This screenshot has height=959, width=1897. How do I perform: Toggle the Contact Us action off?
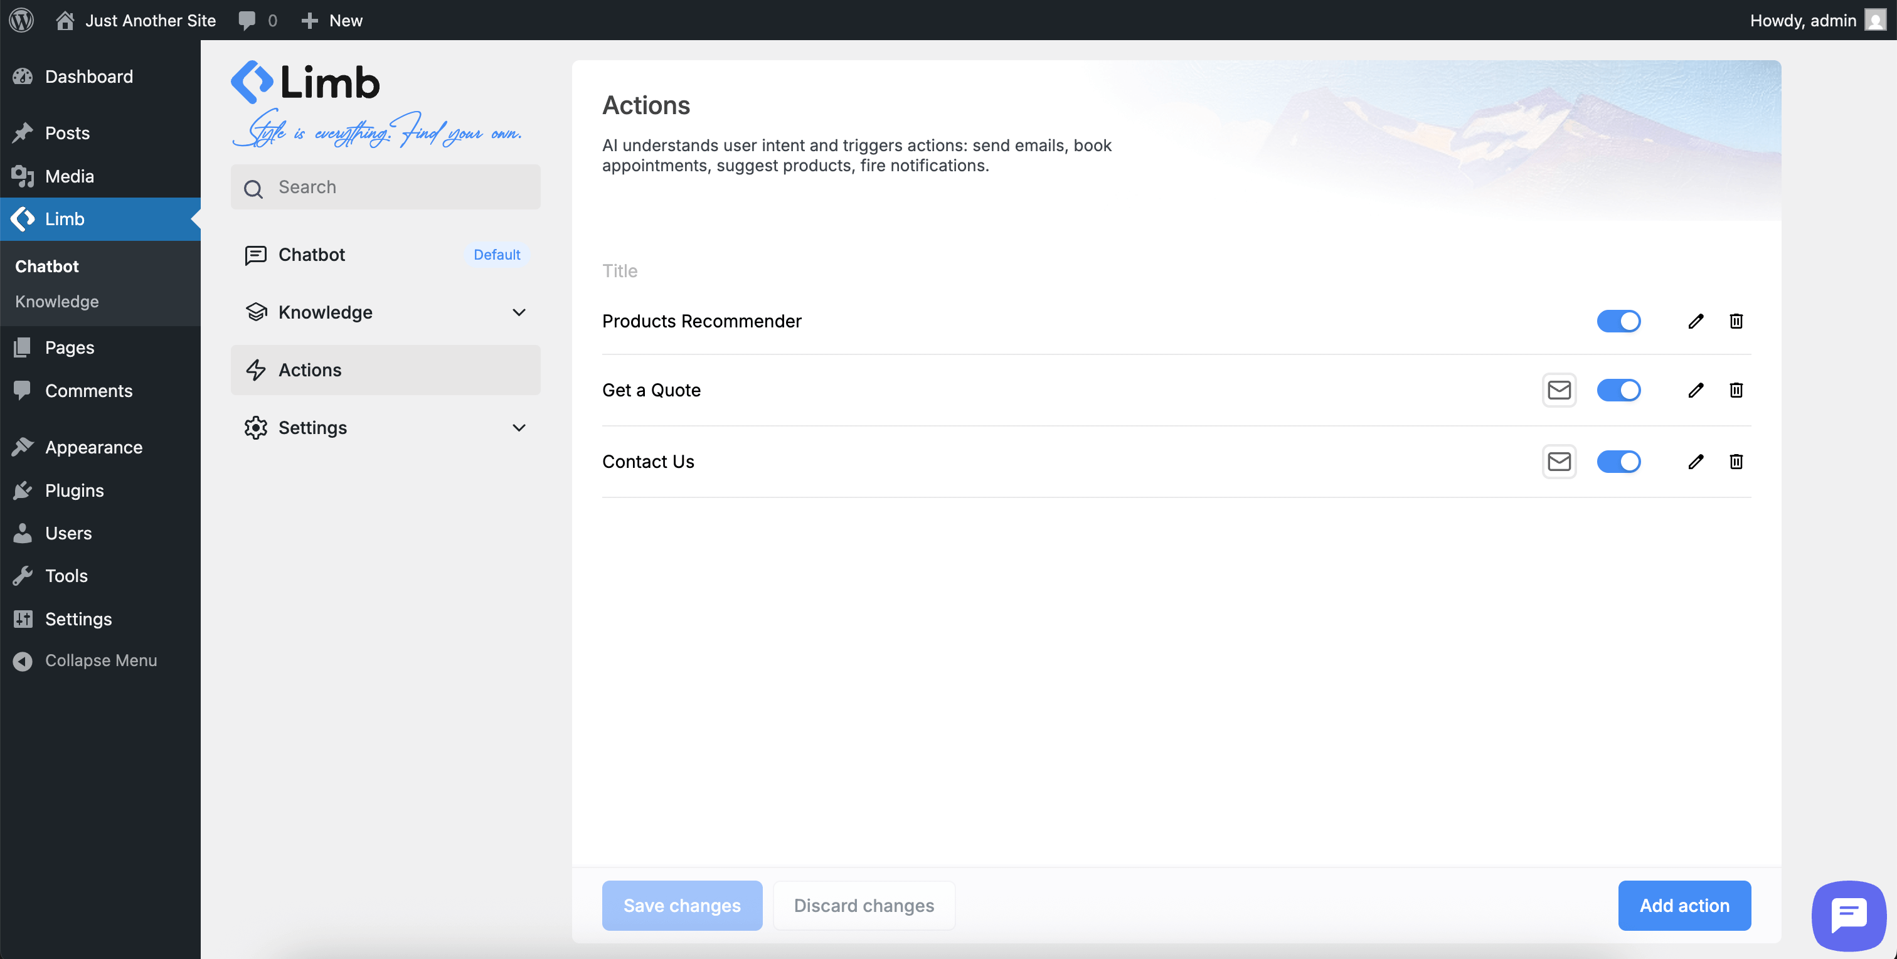1618,461
